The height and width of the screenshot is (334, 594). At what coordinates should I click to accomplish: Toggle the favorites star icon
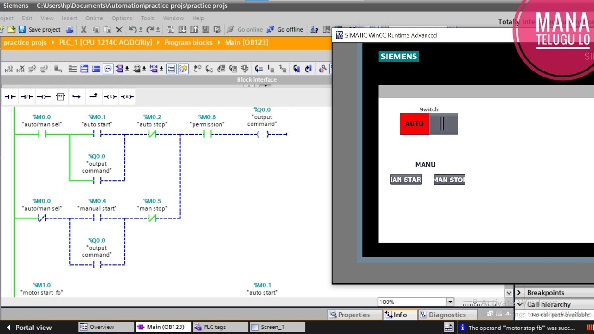(183, 69)
